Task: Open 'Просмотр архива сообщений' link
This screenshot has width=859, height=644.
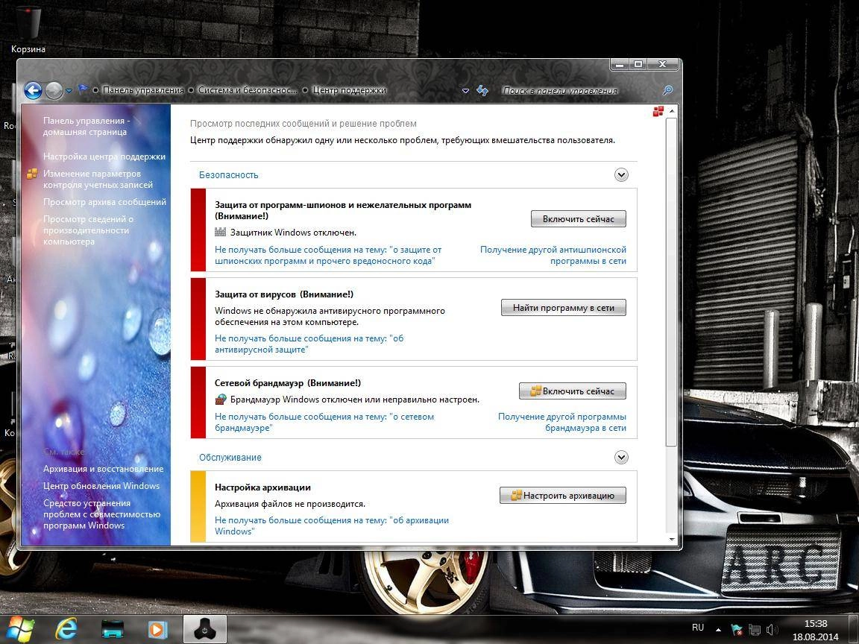Action: tap(104, 202)
